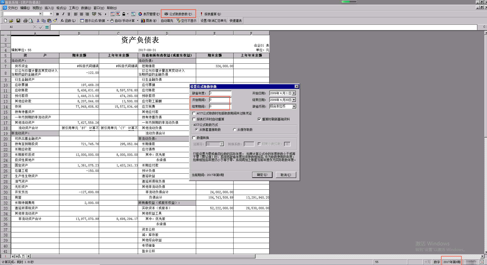Expand the 结束日期 date dropdown
Image resolution: width=487 pixels, height=265 pixels.
point(294,100)
